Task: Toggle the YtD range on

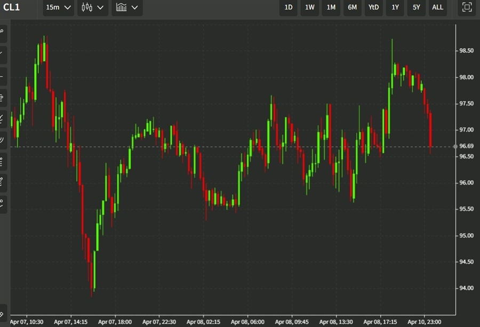Action: (373, 7)
